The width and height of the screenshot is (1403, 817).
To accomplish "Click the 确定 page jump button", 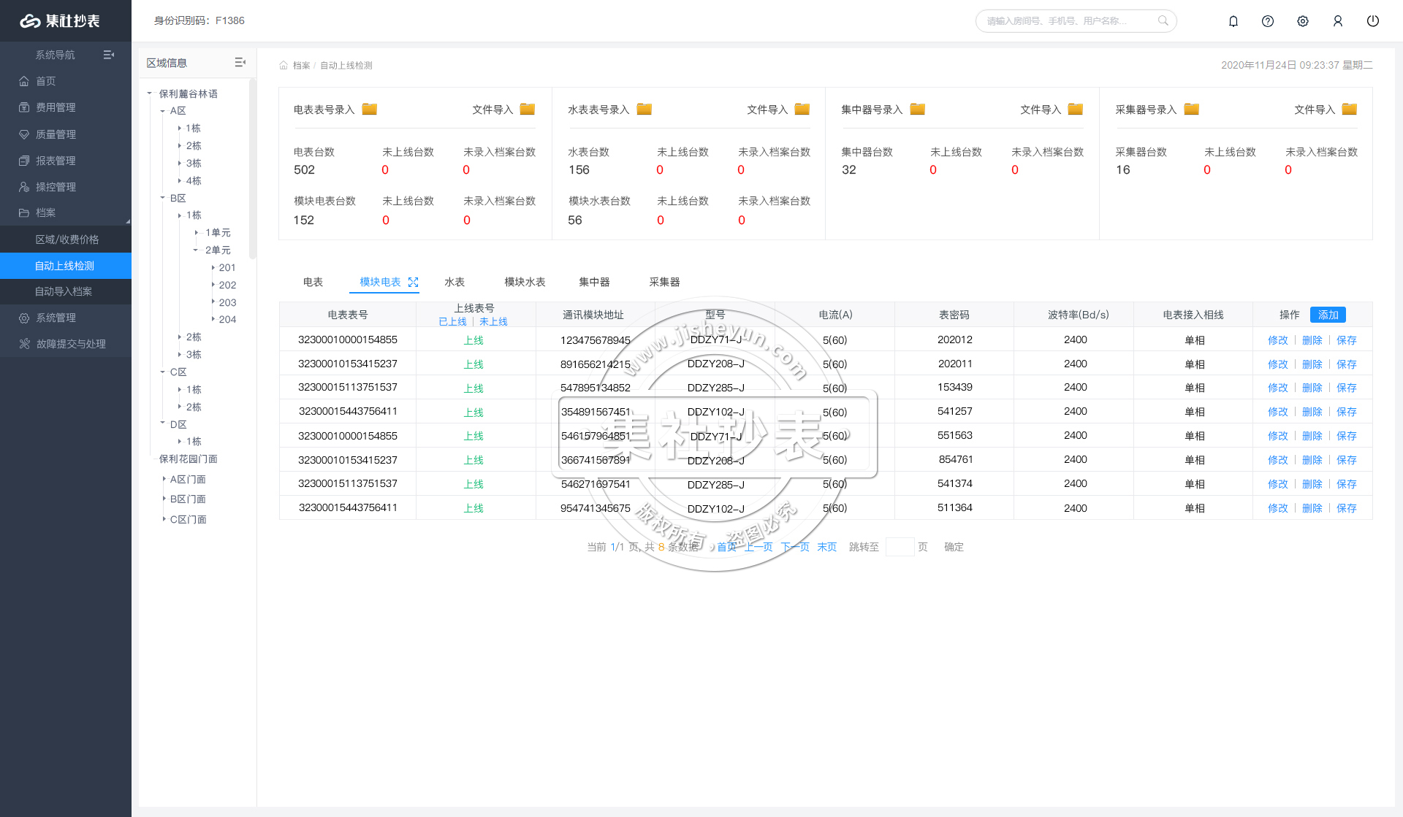I will pos(954,547).
